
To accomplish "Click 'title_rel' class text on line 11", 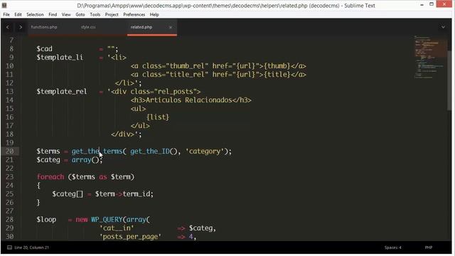I will (x=187, y=75).
